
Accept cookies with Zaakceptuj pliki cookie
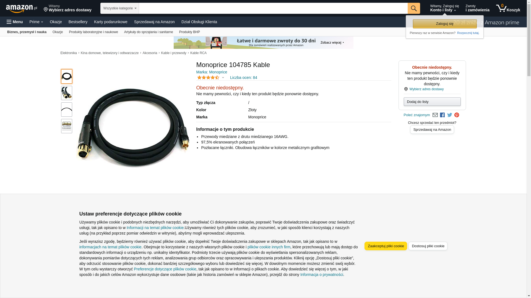click(x=386, y=246)
